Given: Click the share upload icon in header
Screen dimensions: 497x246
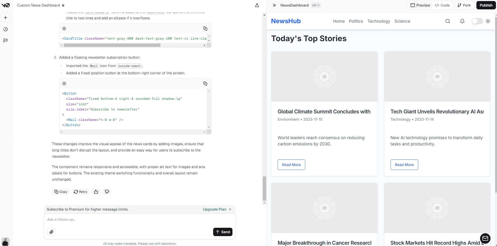Looking at the screenshot, I should (257, 5).
